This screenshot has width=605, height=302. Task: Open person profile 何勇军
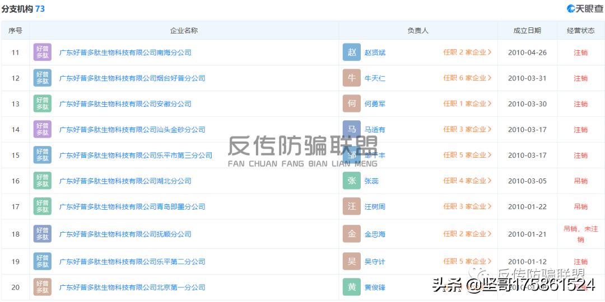[375, 103]
